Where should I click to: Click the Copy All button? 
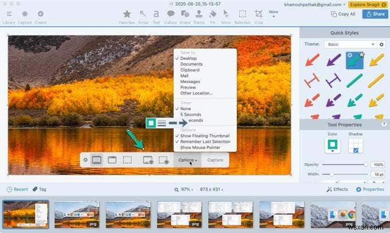(x=343, y=14)
